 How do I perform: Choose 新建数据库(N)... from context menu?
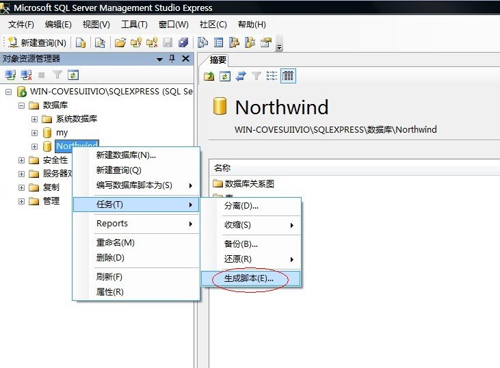136,155
